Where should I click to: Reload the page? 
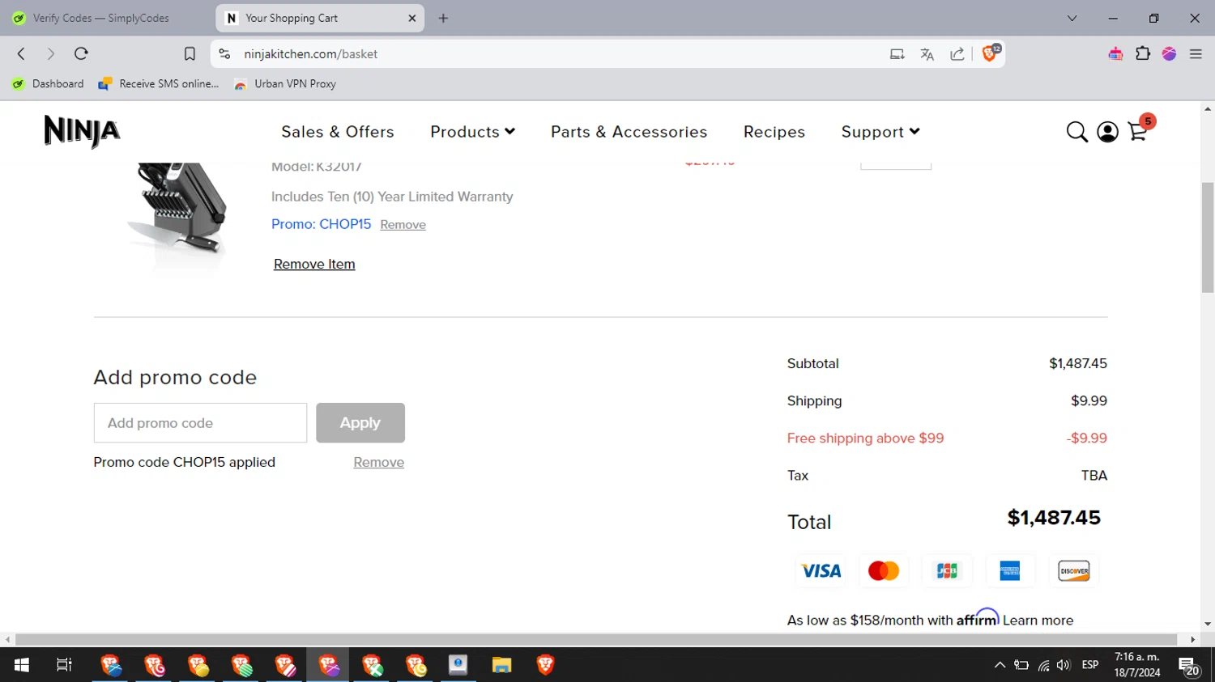81,54
